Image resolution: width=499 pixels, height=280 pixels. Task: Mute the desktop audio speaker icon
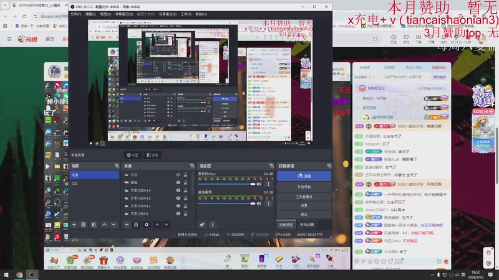tap(259, 203)
